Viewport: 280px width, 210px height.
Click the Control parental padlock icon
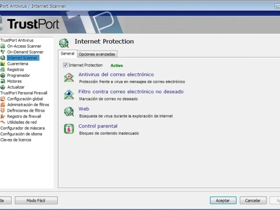(x=69, y=129)
